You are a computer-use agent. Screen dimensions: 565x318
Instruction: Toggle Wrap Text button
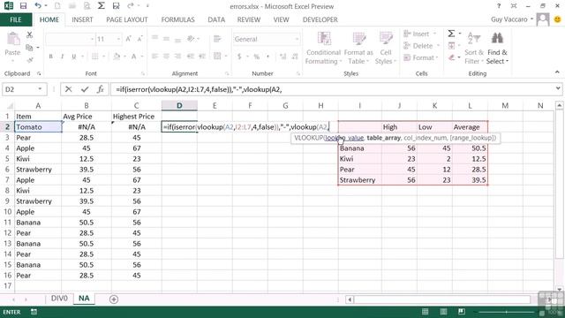click(x=217, y=39)
